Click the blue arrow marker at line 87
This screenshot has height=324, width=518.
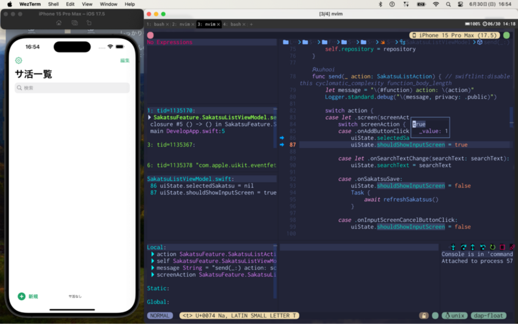pos(282,145)
